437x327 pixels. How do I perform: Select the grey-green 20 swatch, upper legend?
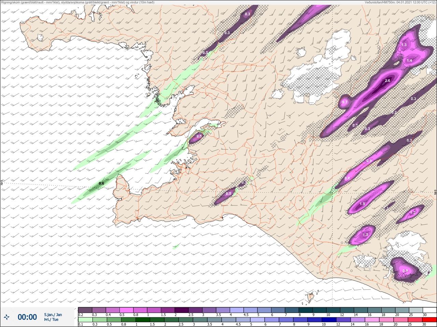[402, 310]
